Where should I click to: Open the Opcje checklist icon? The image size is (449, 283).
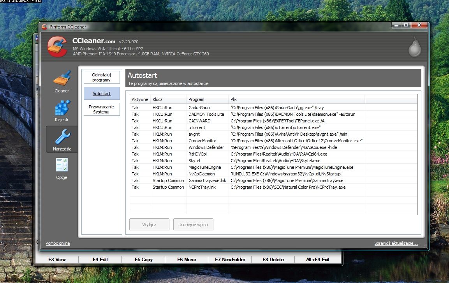click(62, 165)
